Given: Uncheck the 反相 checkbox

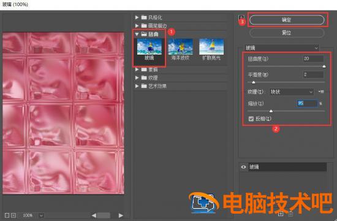Looking at the screenshot, I should (251, 119).
